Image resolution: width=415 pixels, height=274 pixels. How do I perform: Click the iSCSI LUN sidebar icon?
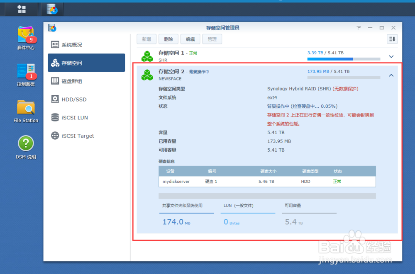[x=55, y=117]
